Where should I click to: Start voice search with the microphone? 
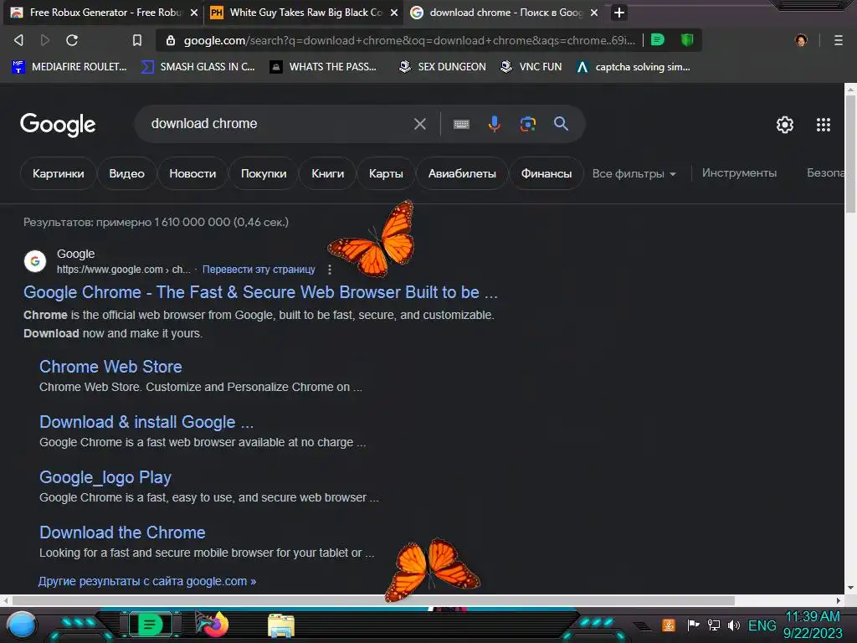coord(494,124)
